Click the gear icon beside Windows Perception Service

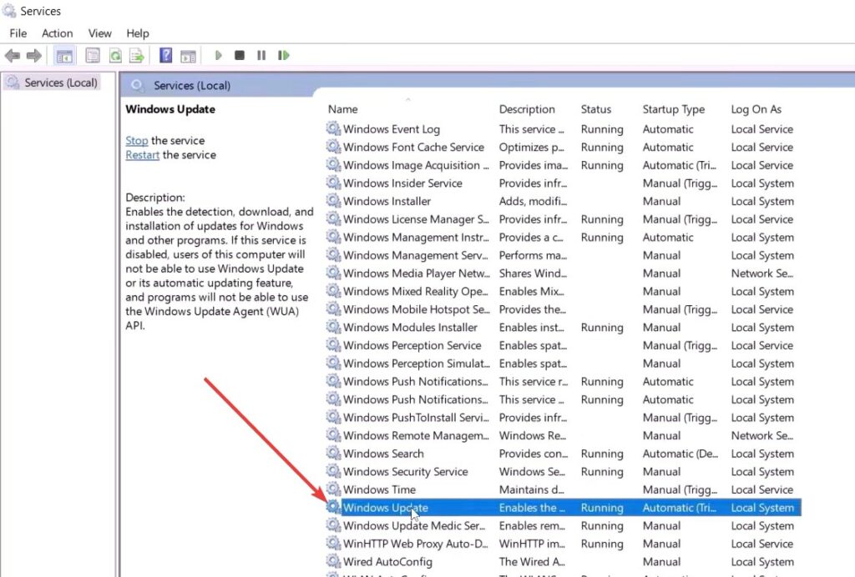[333, 345]
